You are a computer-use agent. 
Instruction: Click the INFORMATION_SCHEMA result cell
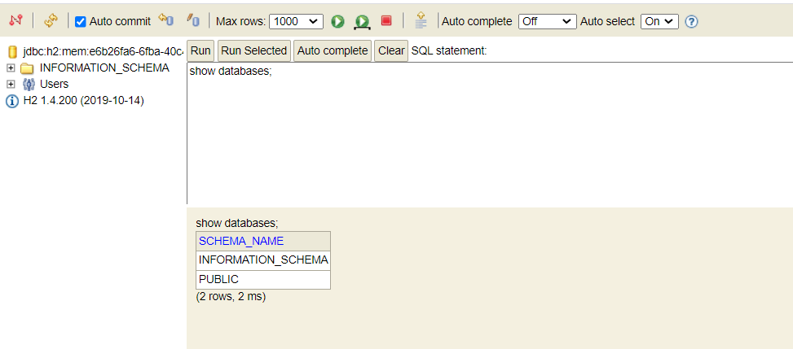tap(263, 260)
